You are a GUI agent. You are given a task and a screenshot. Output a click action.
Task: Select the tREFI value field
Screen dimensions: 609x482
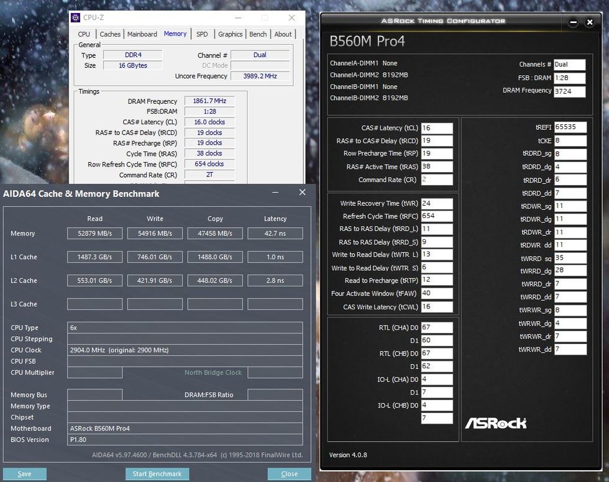(570, 127)
